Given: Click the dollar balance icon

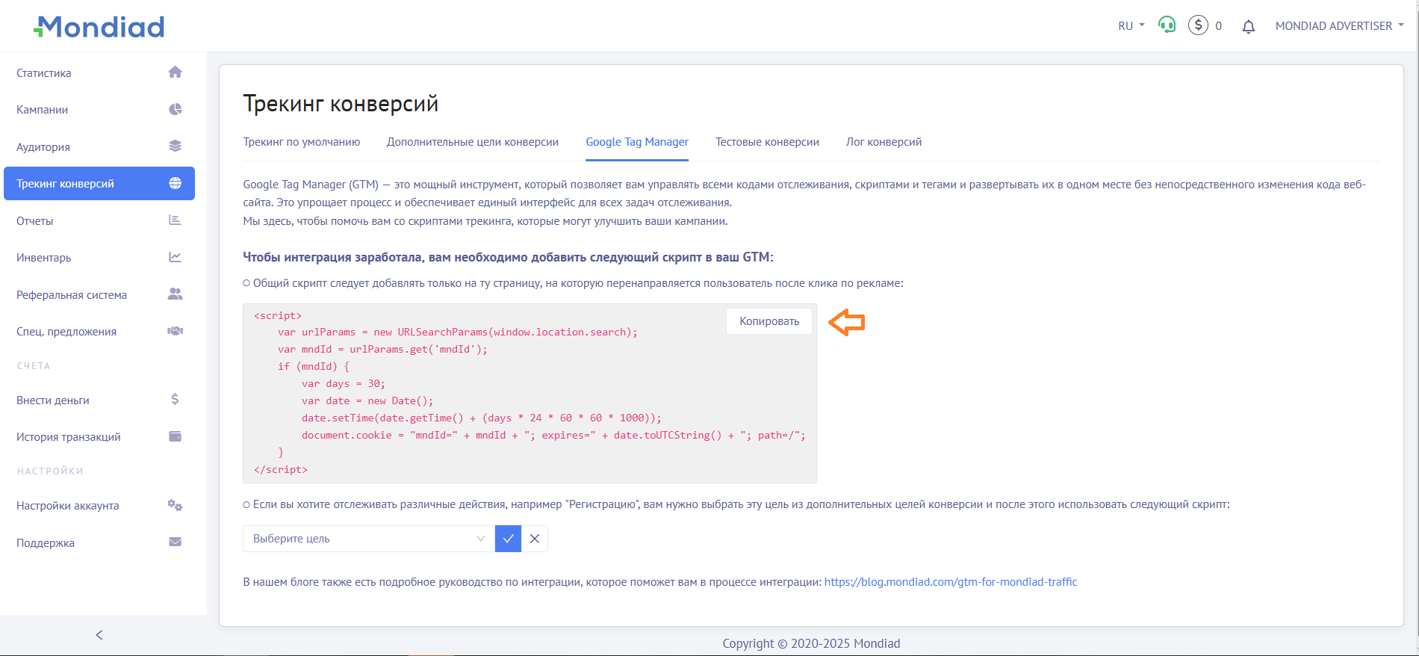Looking at the screenshot, I should (x=1198, y=25).
